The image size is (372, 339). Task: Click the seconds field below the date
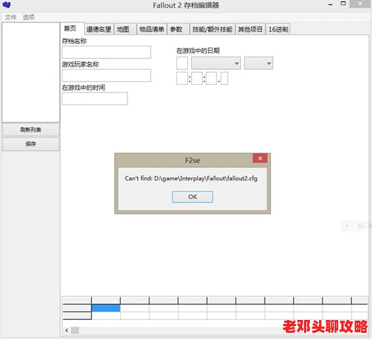(211, 78)
